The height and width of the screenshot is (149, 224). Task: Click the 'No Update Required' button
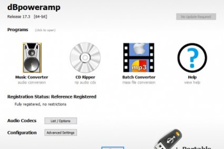[x=196, y=17]
